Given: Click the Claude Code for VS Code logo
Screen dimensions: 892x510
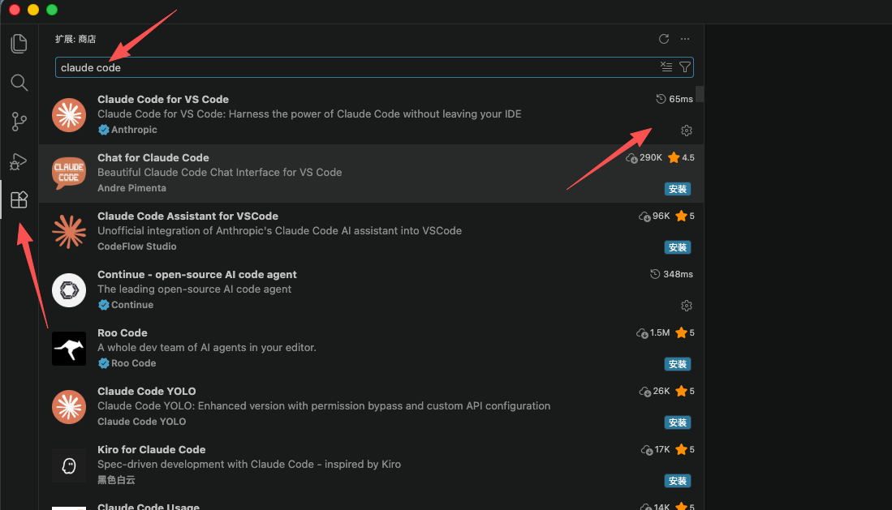Looking at the screenshot, I should point(69,115).
